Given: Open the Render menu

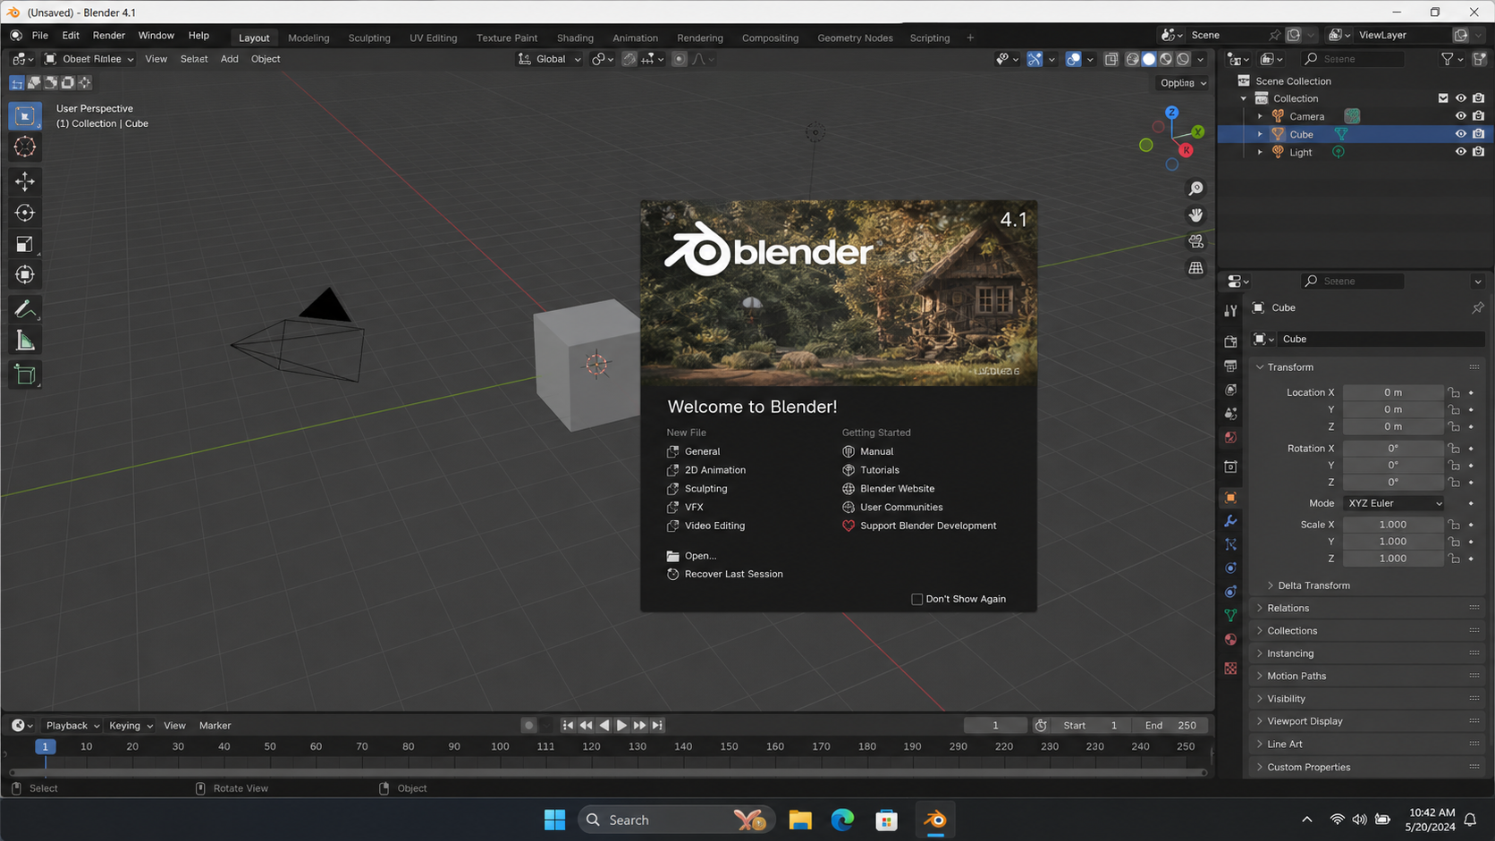Looking at the screenshot, I should (x=109, y=36).
